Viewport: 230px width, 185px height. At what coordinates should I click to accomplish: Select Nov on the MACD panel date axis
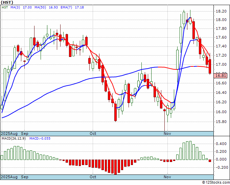pyautogui.click(x=167, y=177)
